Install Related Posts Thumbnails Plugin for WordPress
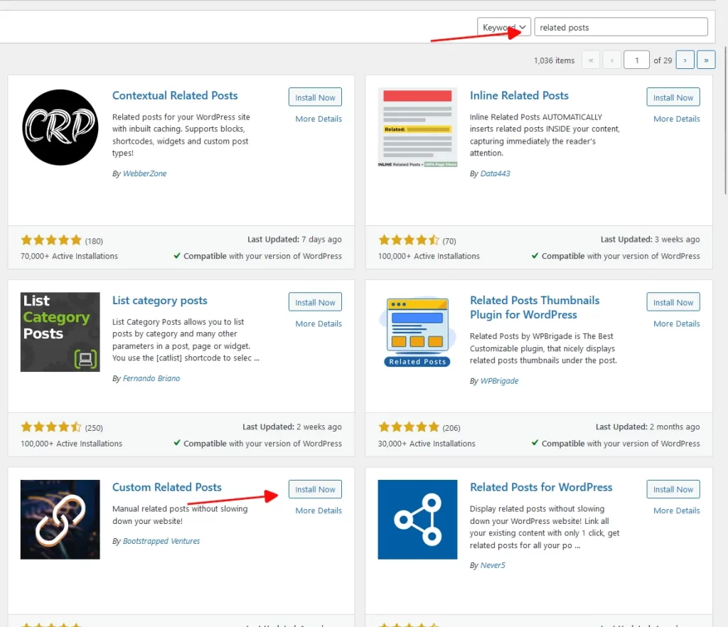The width and height of the screenshot is (728, 627). [x=673, y=302]
